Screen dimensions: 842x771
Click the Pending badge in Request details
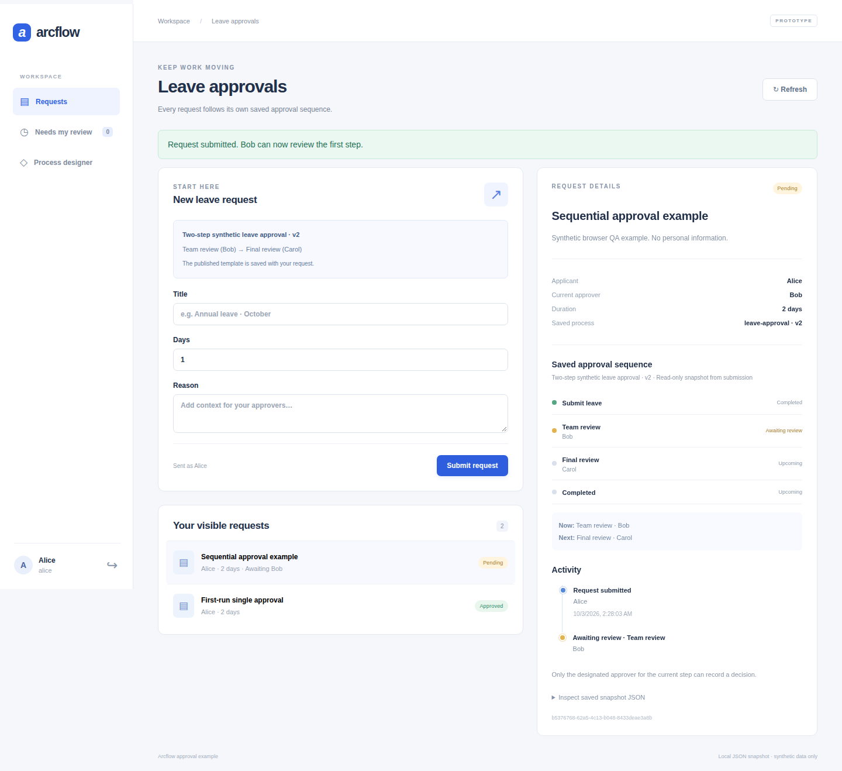[x=787, y=188]
